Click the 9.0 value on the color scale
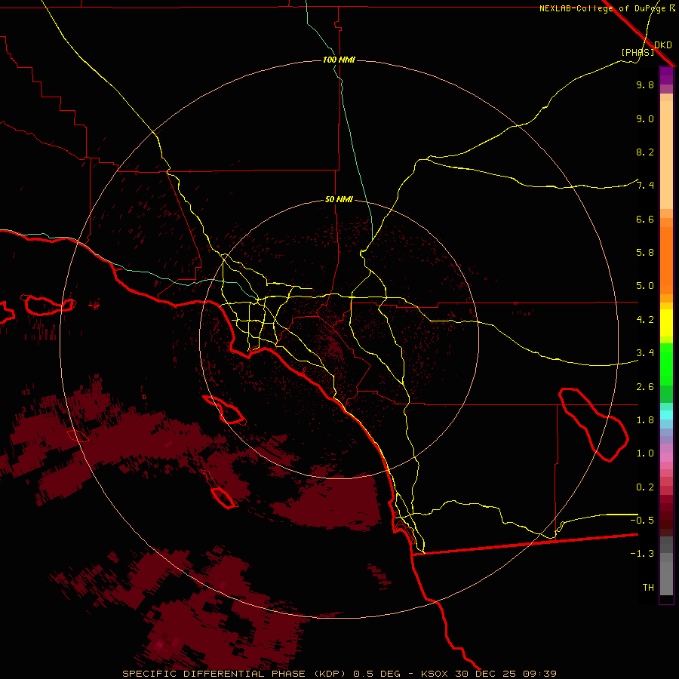679x679 pixels. (645, 118)
